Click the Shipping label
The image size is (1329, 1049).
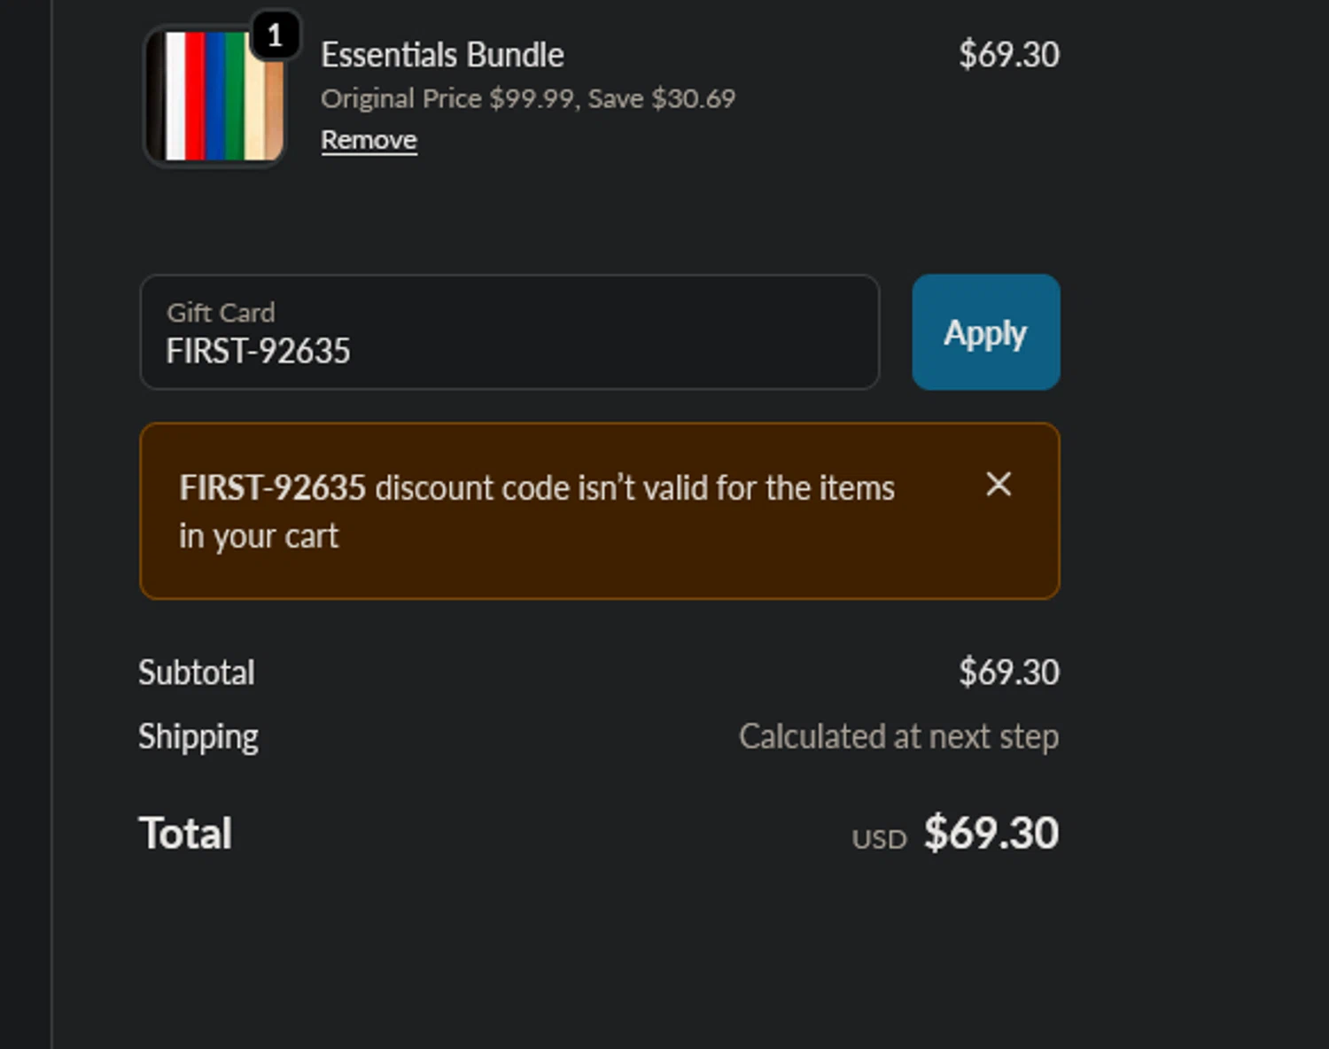pos(198,737)
